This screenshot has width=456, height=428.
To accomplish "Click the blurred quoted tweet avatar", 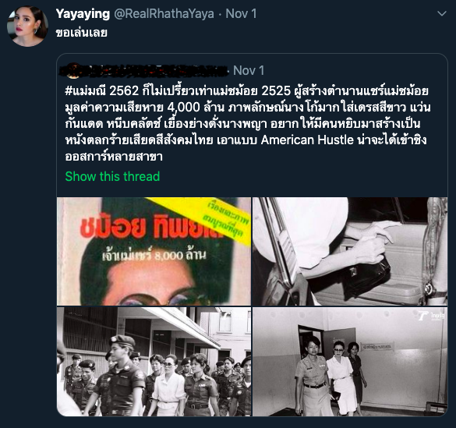I will pos(72,71).
